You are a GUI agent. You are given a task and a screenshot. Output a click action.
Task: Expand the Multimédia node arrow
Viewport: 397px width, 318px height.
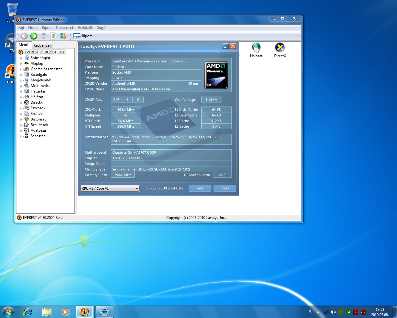coord(21,86)
